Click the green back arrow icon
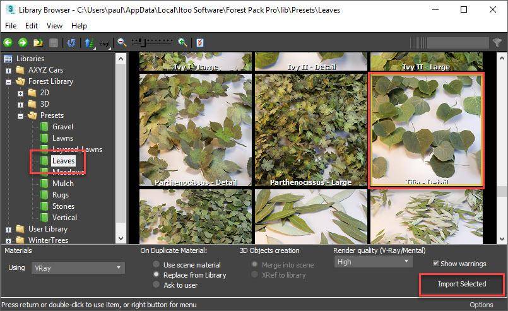Viewport: 508px width, 311px height. tap(8, 43)
